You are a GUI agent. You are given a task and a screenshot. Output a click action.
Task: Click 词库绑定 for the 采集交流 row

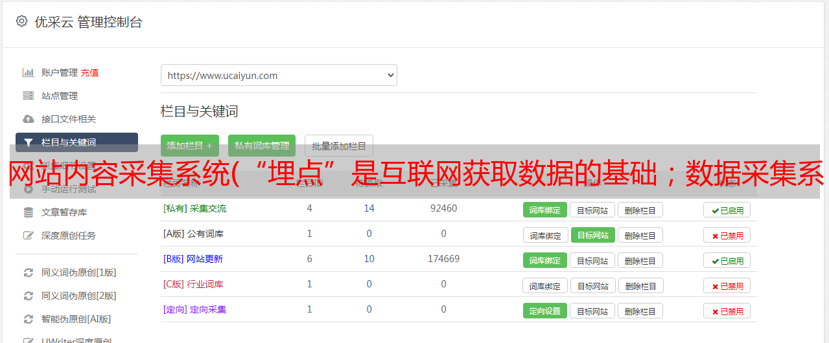point(545,210)
